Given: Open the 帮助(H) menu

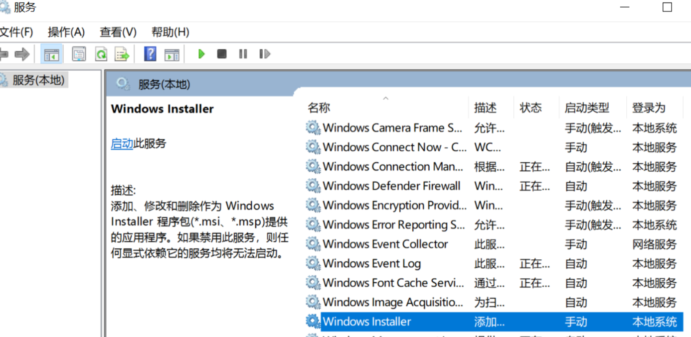Looking at the screenshot, I should 171,32.
